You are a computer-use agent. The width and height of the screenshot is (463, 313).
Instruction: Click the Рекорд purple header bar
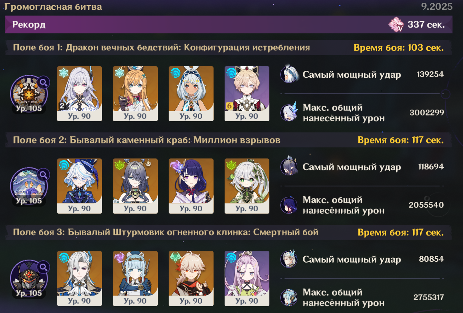point(229,25)
